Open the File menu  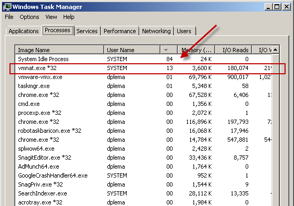point(9,17)
